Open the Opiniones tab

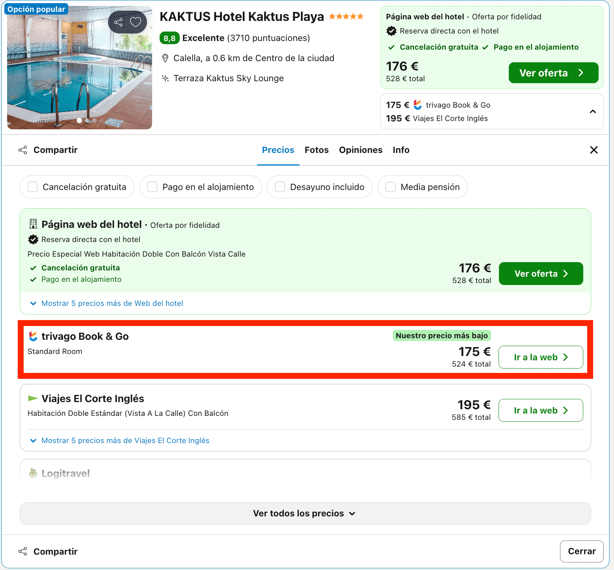click(x=361, y=150)
